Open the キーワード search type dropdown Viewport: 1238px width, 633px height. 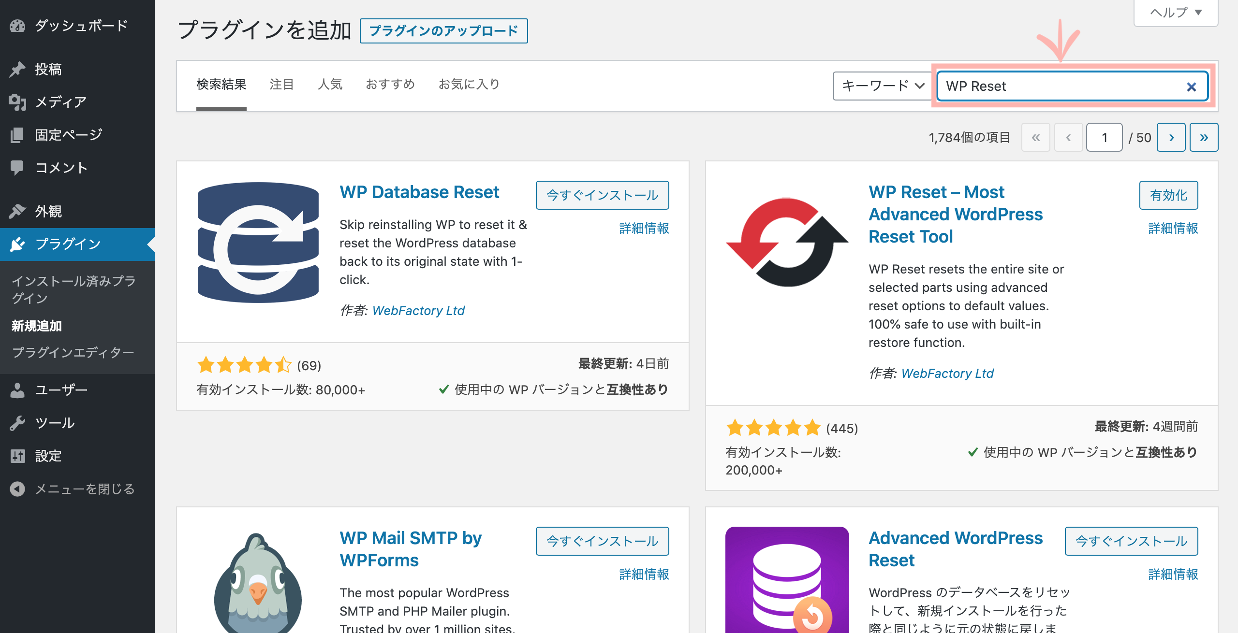(x=882, y=86)
